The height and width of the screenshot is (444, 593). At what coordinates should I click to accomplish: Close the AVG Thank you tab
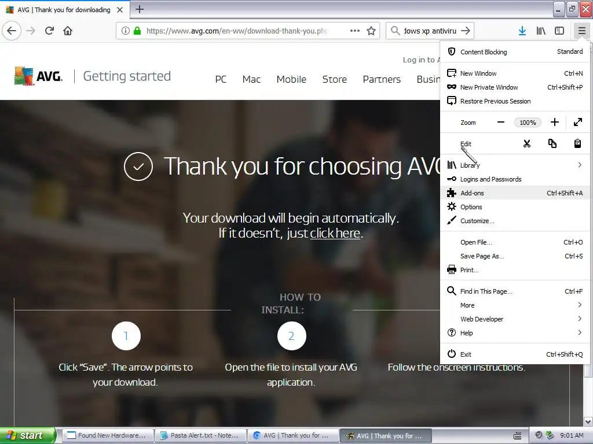point(120,10)
